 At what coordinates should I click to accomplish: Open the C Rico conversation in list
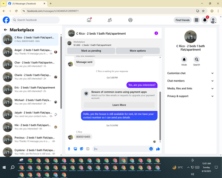click(x=30, y=40)
